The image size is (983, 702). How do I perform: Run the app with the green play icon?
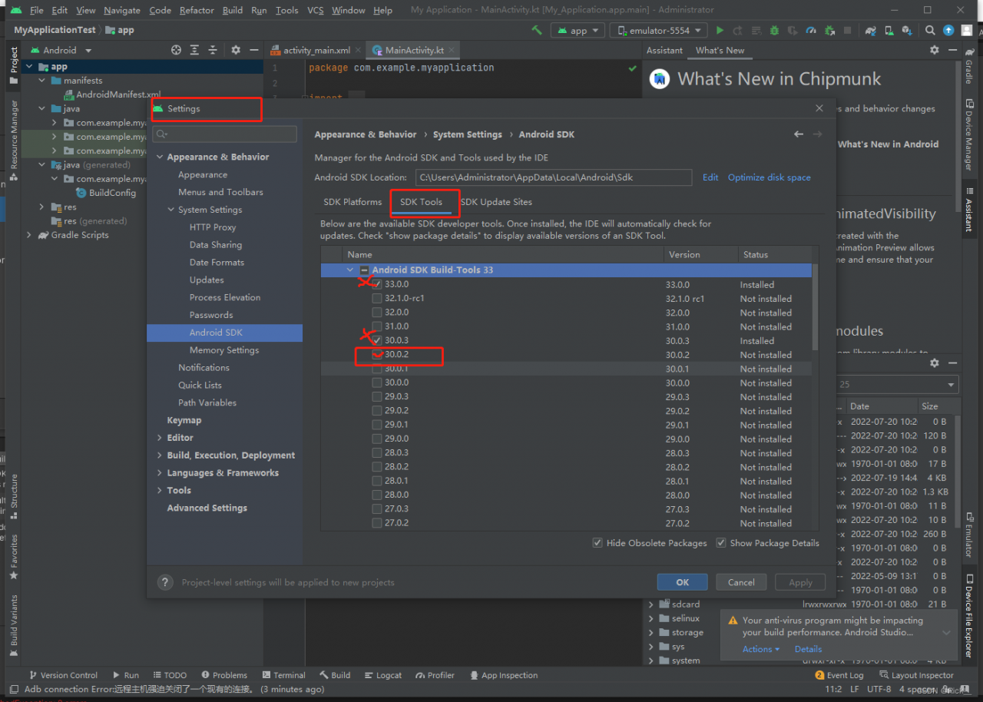720,30
